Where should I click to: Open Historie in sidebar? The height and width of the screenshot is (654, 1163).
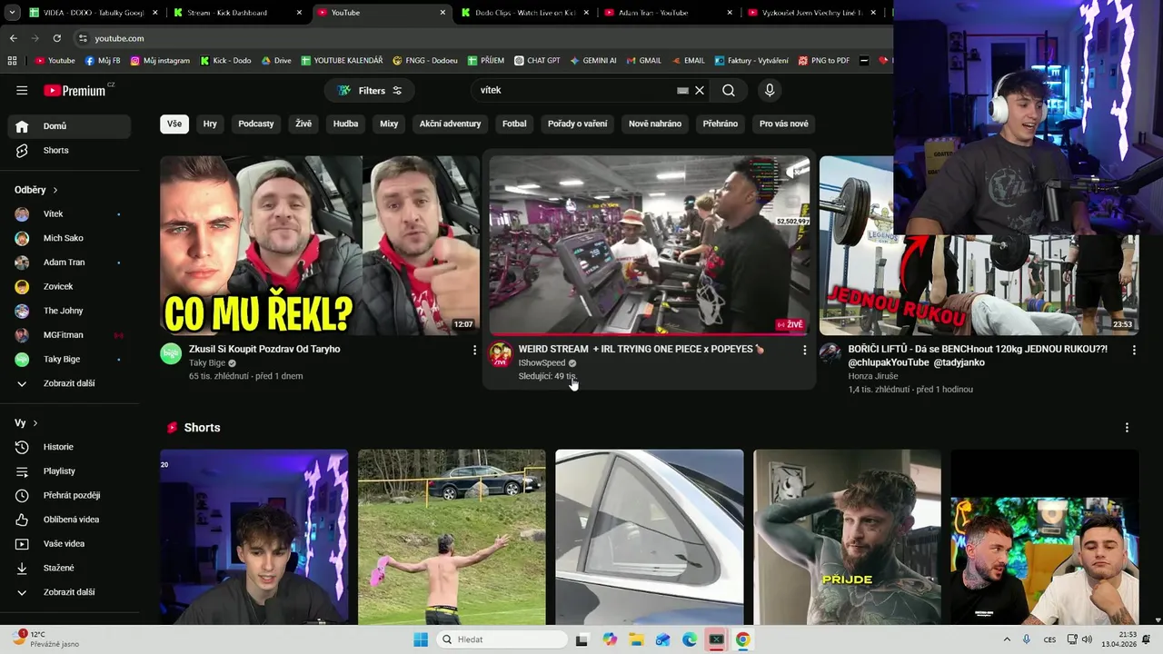[69, 447]
